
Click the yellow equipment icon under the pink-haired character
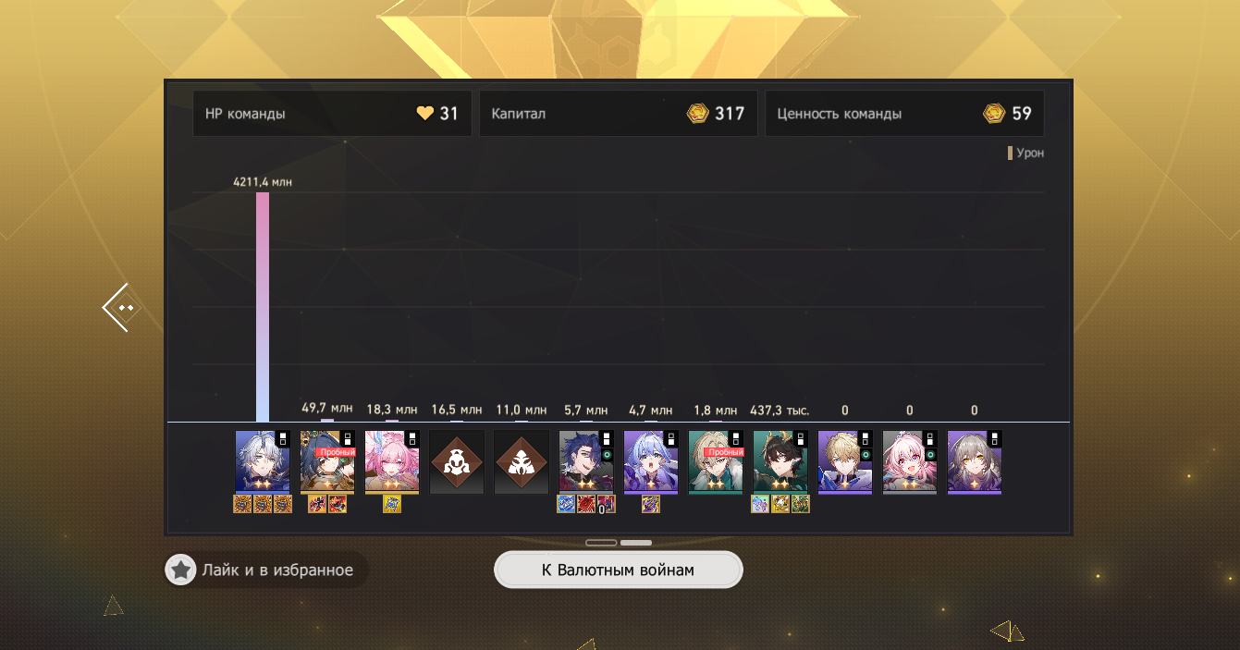(x=392, y=504)
